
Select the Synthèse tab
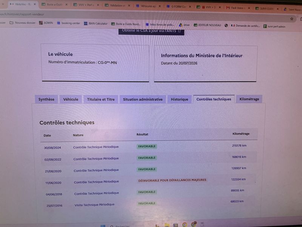pos(46,100)
